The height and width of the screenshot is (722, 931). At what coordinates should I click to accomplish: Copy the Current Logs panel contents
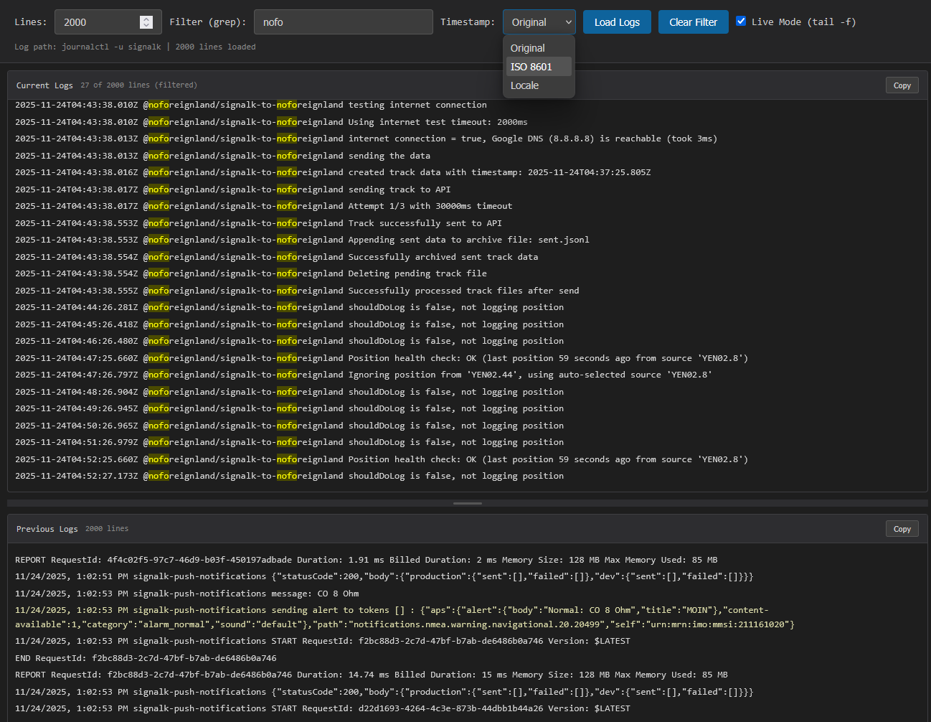[902, 85]
